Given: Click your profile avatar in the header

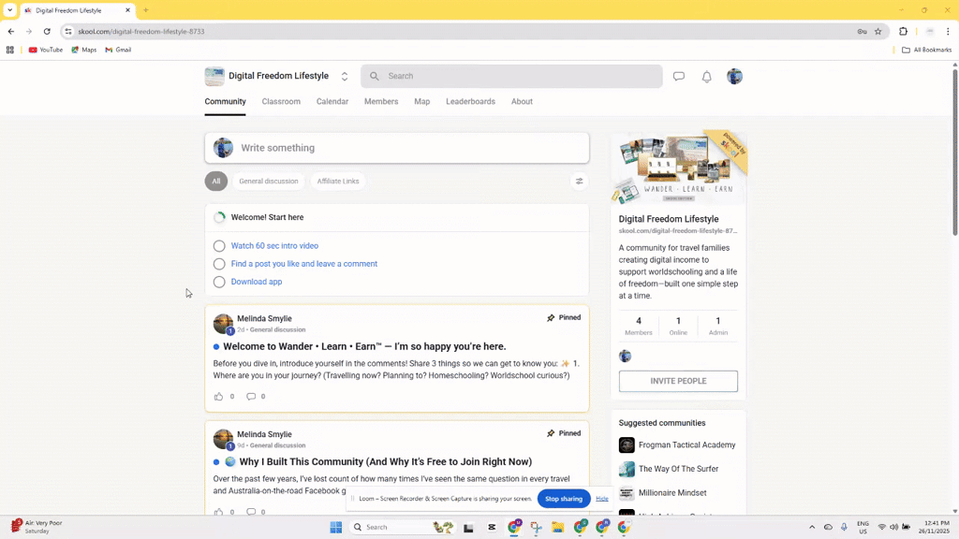Looking at the screenshot, I should pos(734,76).
